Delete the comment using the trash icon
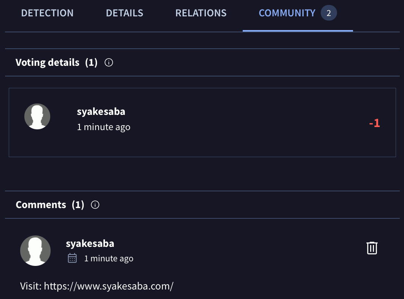 click(x=372, y=248)
